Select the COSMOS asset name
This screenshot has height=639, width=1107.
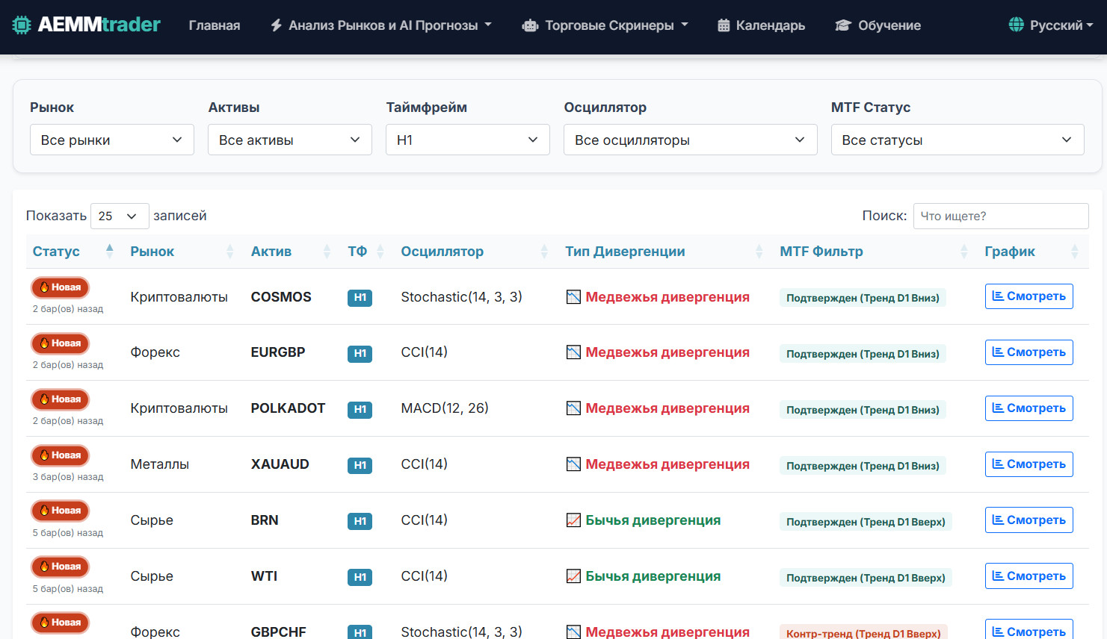pos(281,297)
